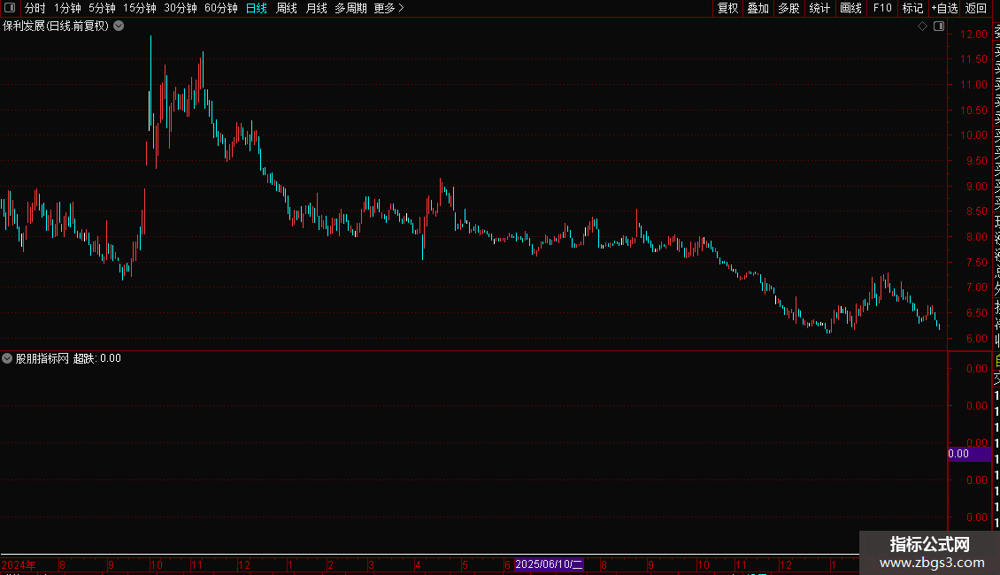1000x575 pixels.
Task: Click the 保利发展(日线.前复权) title text
Action: (x=56, y=26)
